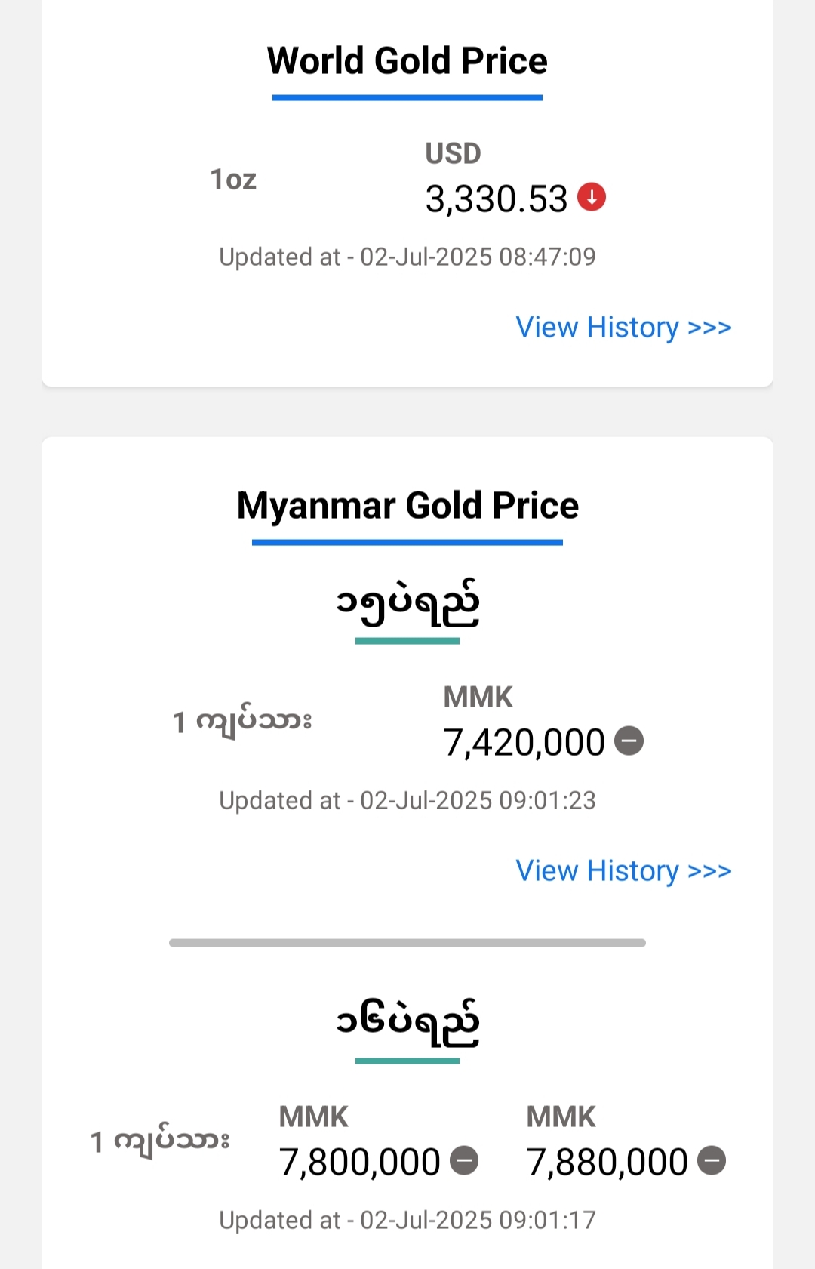Viewport: 815px width, 1269px height.
Task: Tap the World Gold Price heading
Action: coord(407,60)
